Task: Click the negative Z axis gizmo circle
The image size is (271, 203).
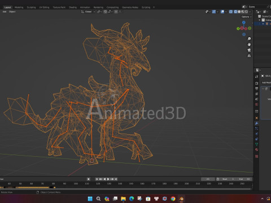Action: pyautogui.click(x=244, y=34)
